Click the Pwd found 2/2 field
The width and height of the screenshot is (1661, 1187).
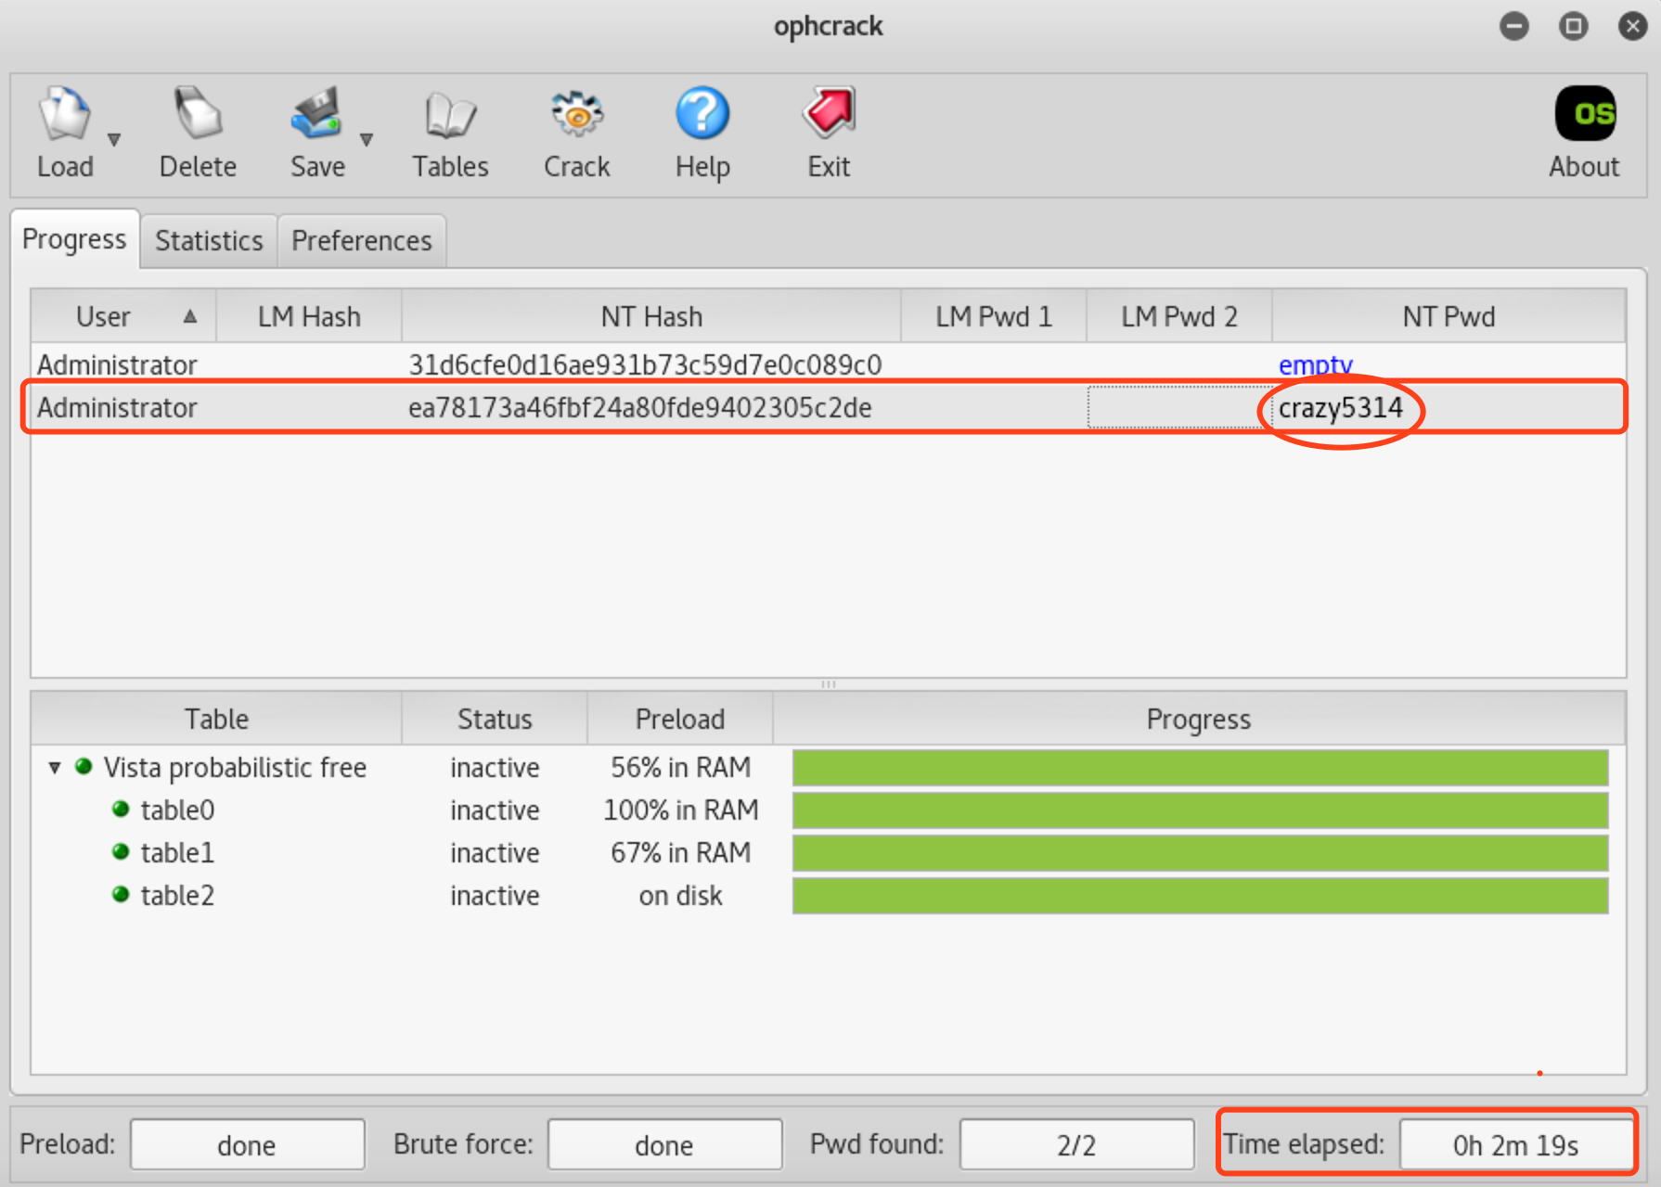1076,1145
